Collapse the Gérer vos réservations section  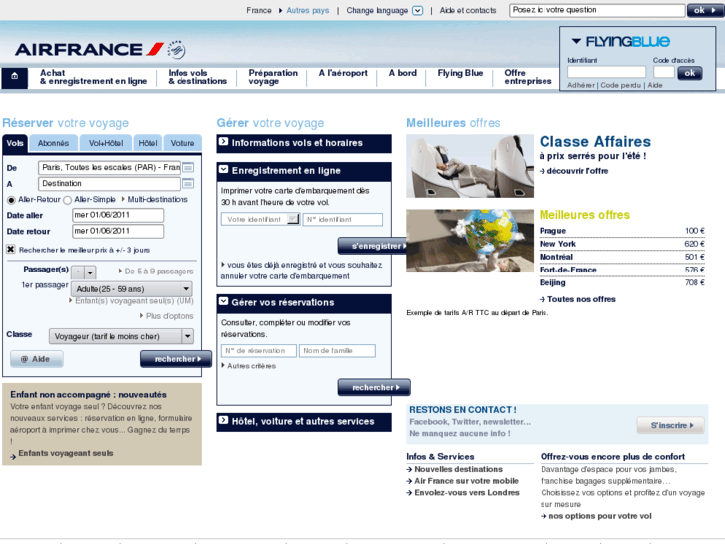[x=223, y=301]
